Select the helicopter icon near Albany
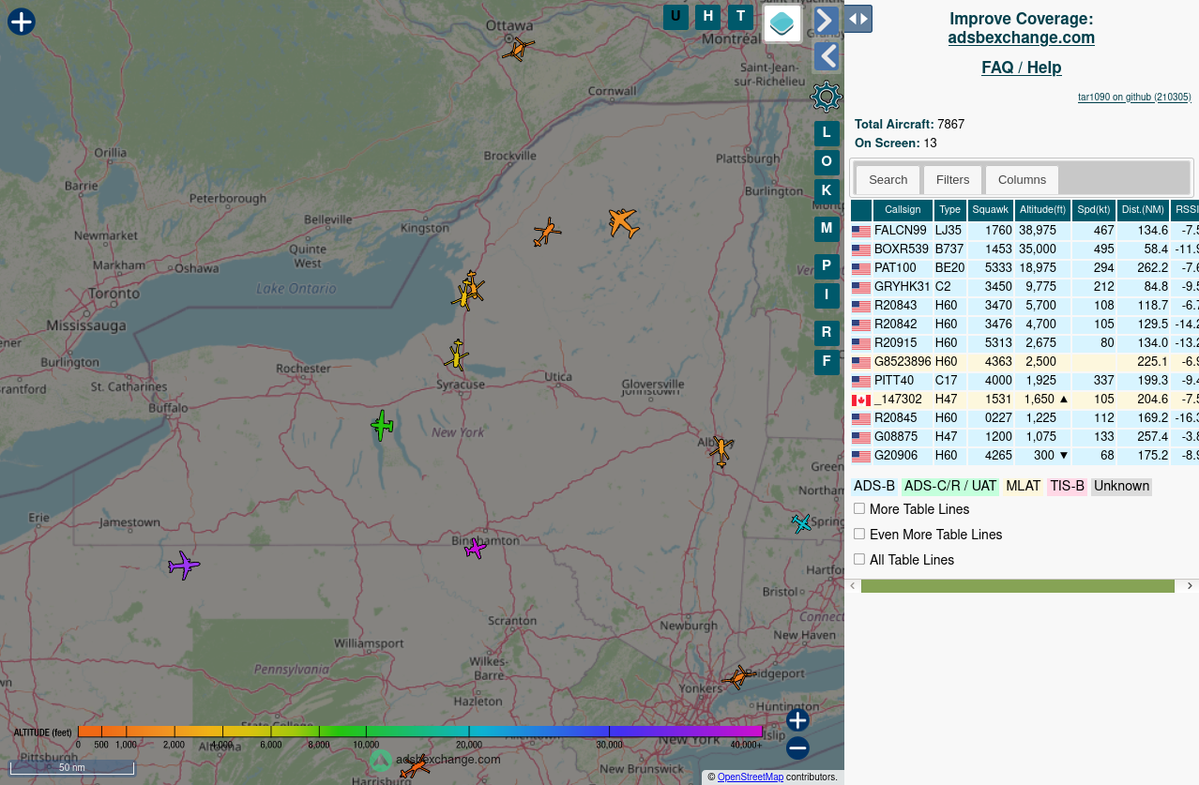 pos(721,450)
